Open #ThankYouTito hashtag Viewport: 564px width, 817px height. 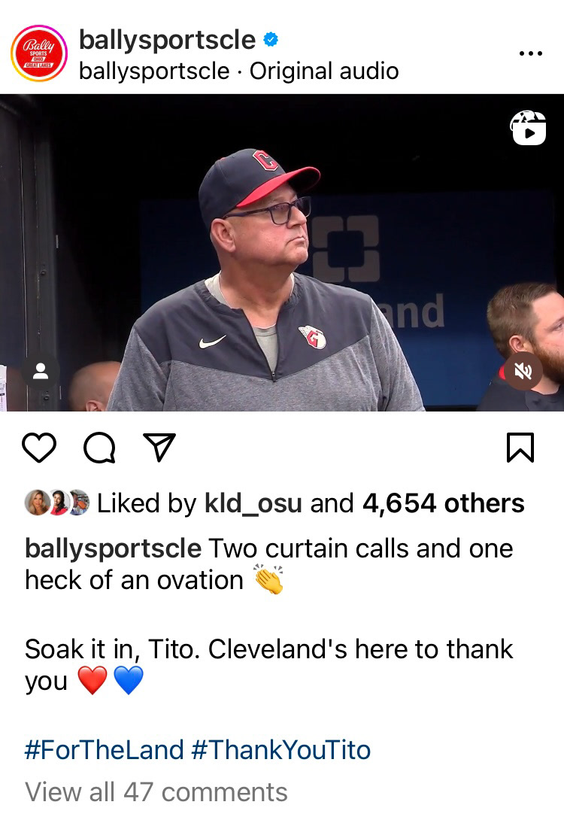281,750
